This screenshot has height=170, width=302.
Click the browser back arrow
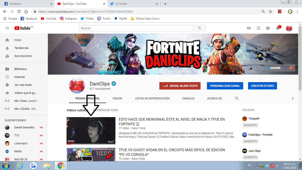point(5,12)
